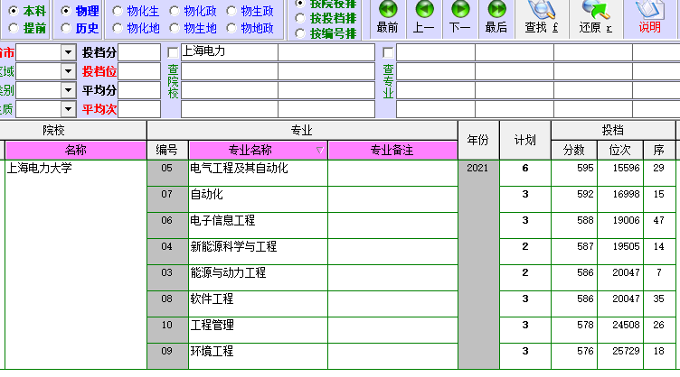This screenshot has width=680, height=377.
Task: Tick the checkbox above 查专业 label
Action: pos(388,52)
